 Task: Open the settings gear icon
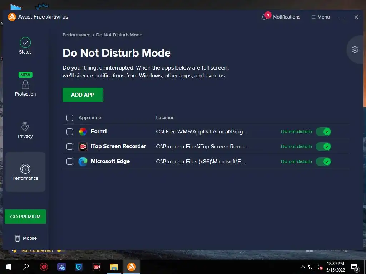[x=355, y=49]
